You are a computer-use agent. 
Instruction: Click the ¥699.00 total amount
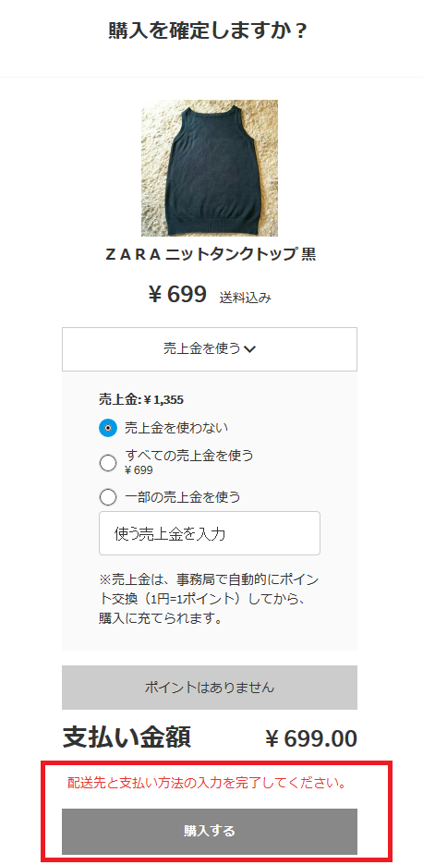[311, 738]
